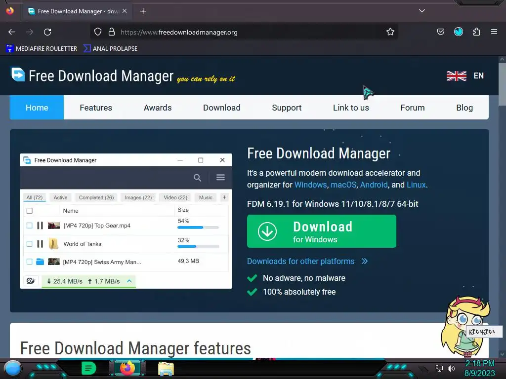Follow the Linux platform link
The width and height of the screenshot is (506, 379).
tap(416, 185)
